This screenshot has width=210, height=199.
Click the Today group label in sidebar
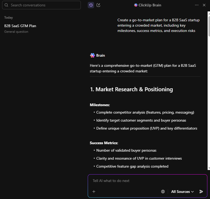click(9, 18)
